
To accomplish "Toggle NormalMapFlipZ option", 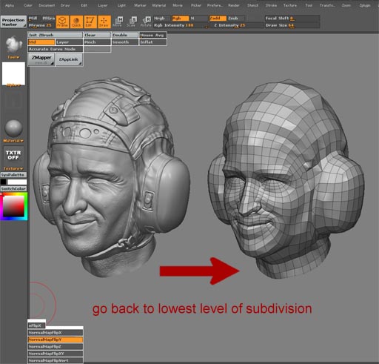I will (56, 346).
